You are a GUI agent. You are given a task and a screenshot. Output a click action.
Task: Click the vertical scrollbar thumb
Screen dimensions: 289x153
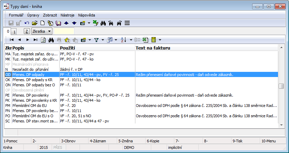[x=281, y=86]
